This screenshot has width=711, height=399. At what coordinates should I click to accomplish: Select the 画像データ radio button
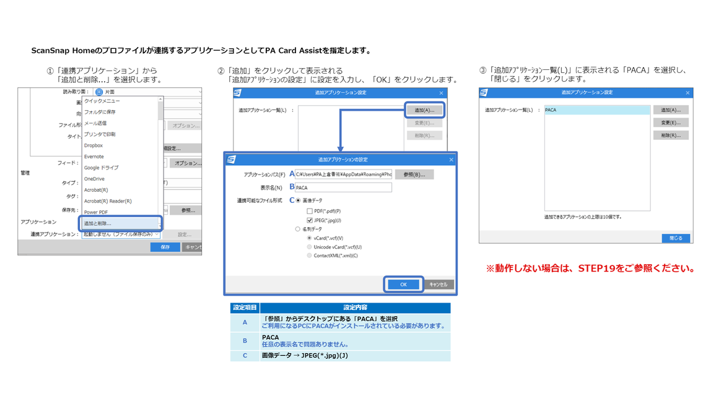coord(299,200)
